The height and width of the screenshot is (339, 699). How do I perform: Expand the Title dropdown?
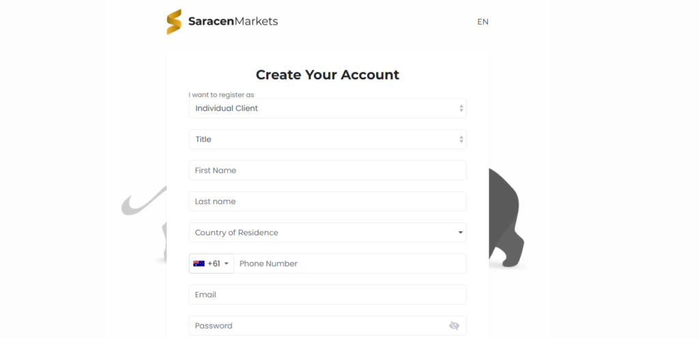(328, 139)
